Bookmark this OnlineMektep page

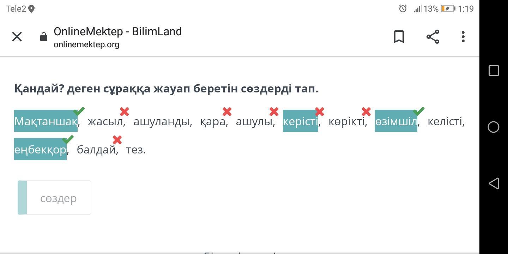399,37
